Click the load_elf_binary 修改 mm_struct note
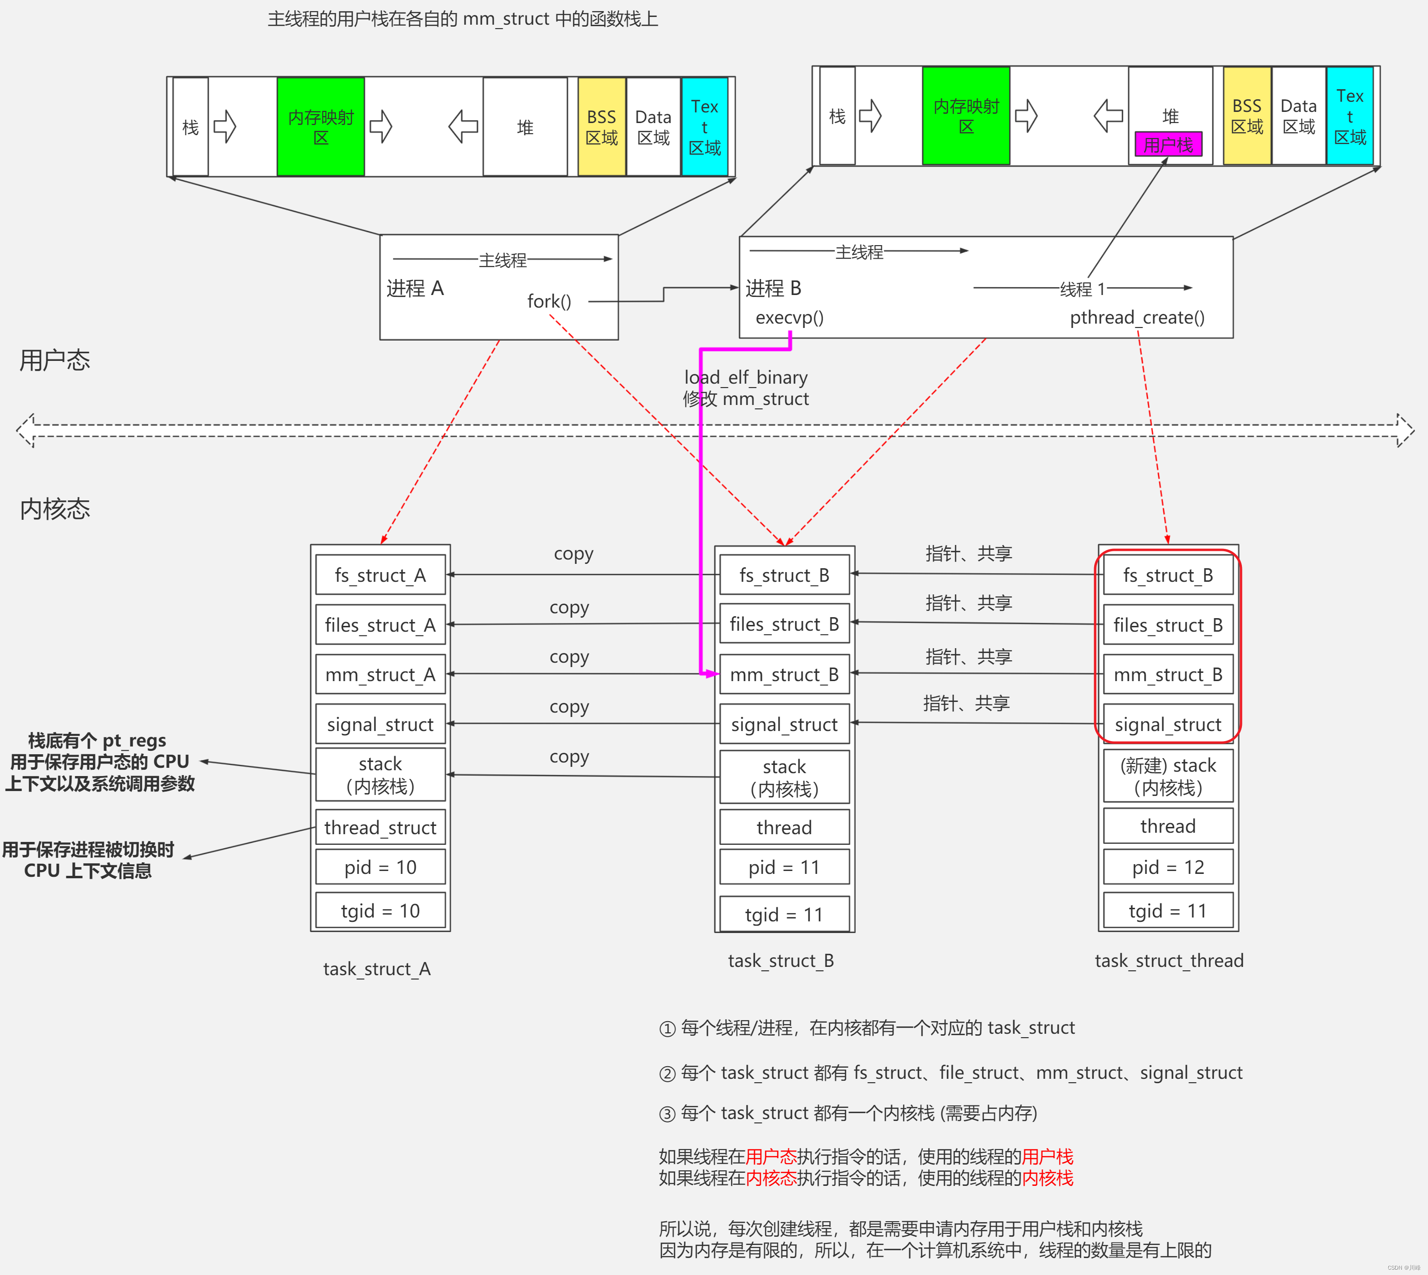The image size is (1428, 1275). click(x=746, y=388)
